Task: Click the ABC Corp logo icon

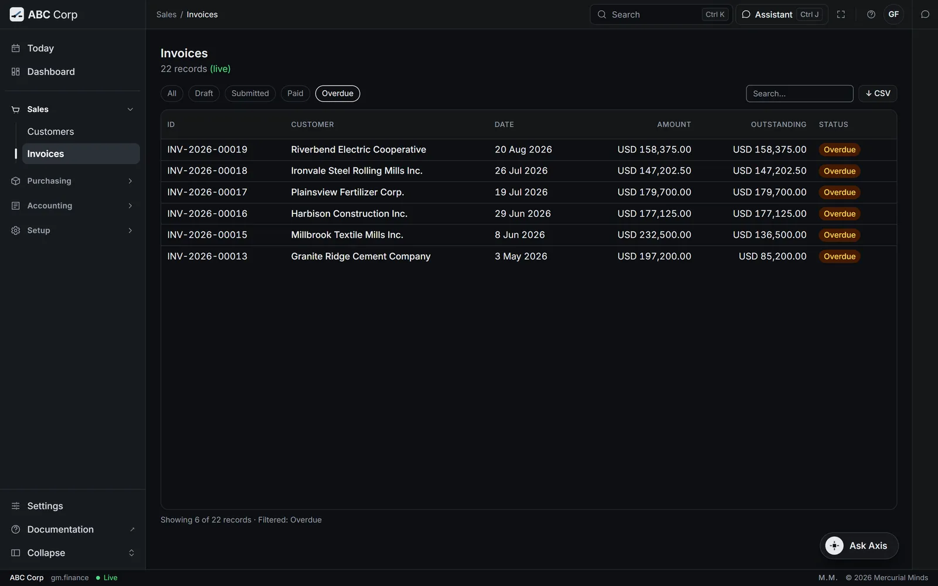Action: [x=17, y=15]
